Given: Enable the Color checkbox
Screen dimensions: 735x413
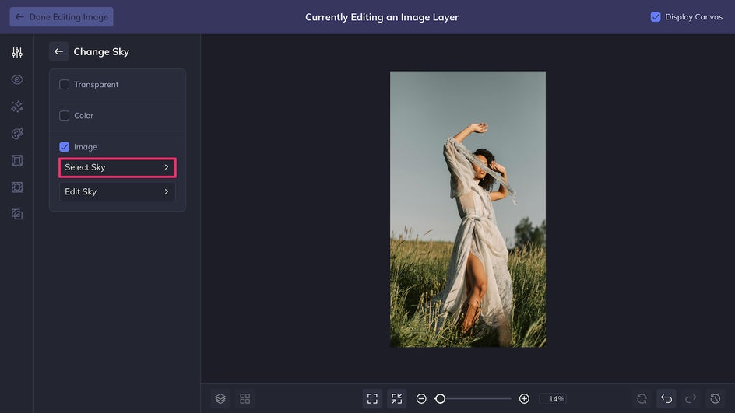Looking at the screenshot, I should coord(64,116).
